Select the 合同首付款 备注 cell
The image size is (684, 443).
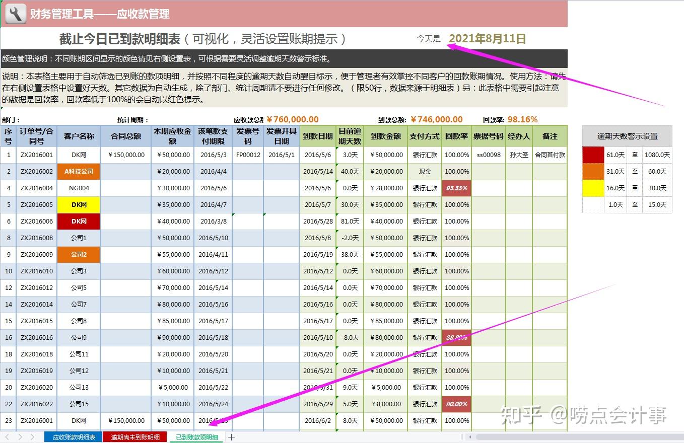550,155
